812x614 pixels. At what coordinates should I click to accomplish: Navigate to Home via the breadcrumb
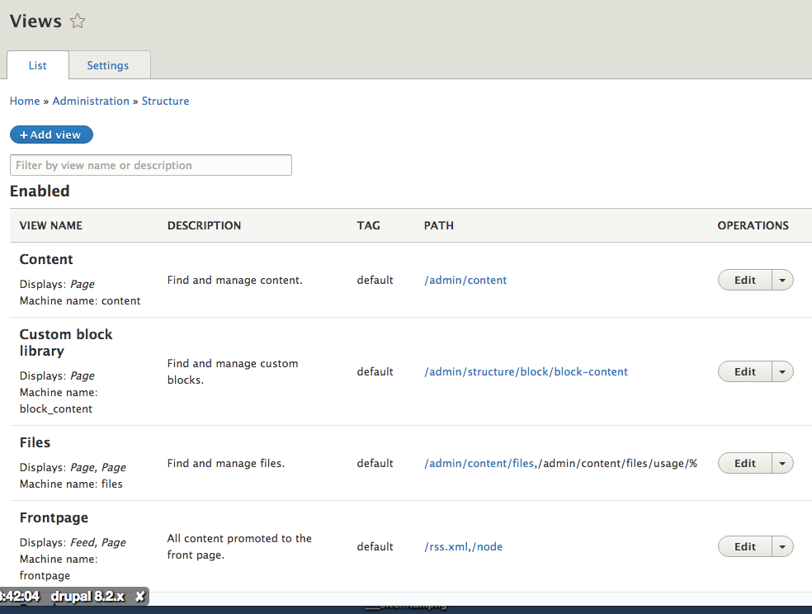(x=24, y=101)
